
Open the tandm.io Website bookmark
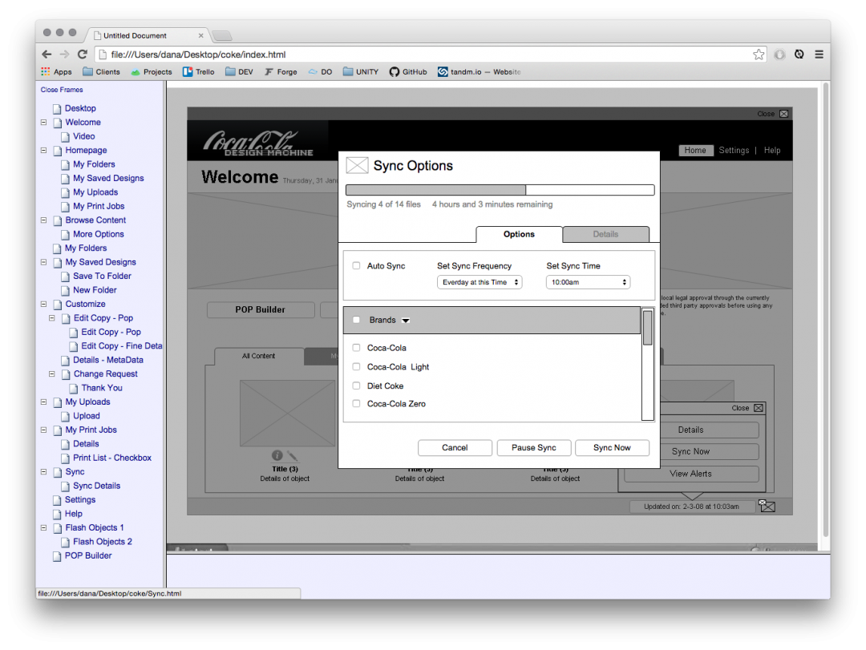tap(480, 72)
